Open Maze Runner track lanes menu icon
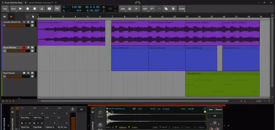275x130 pixels. click(x=32, y=76)
